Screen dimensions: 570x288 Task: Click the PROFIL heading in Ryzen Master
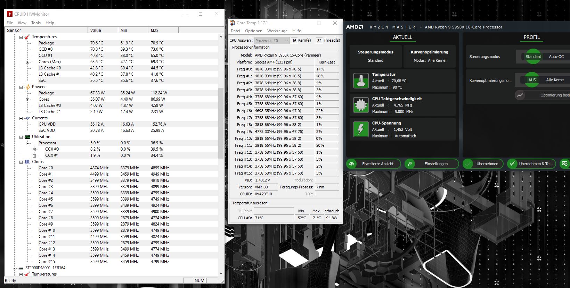click(x=531, y=37)
